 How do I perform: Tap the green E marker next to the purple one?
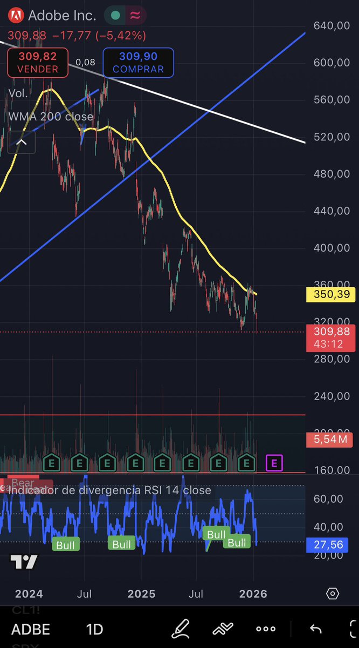click(247, 463)
